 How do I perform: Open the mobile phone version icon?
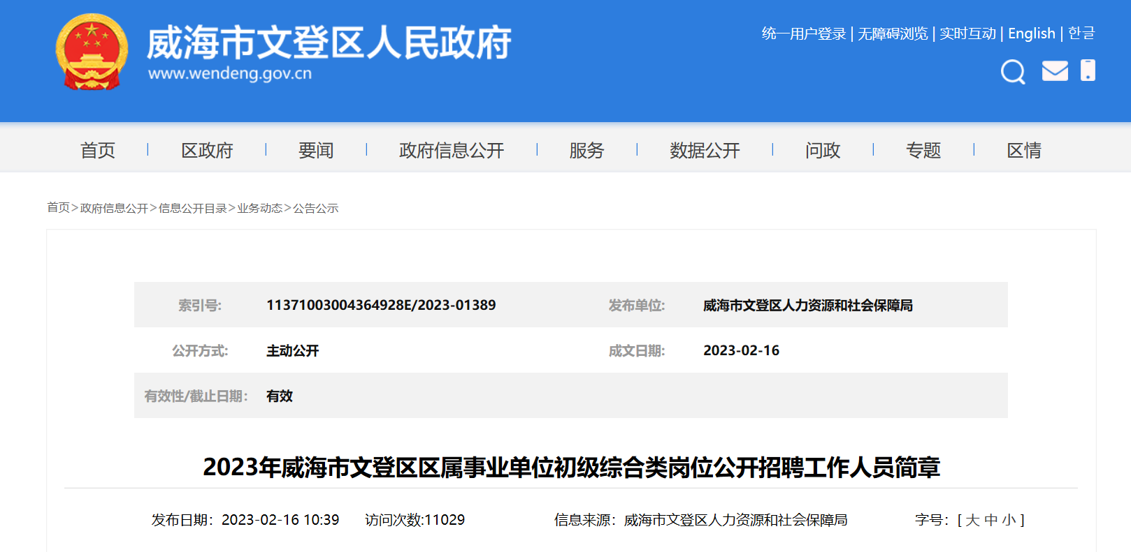[x=1088, y=70]
